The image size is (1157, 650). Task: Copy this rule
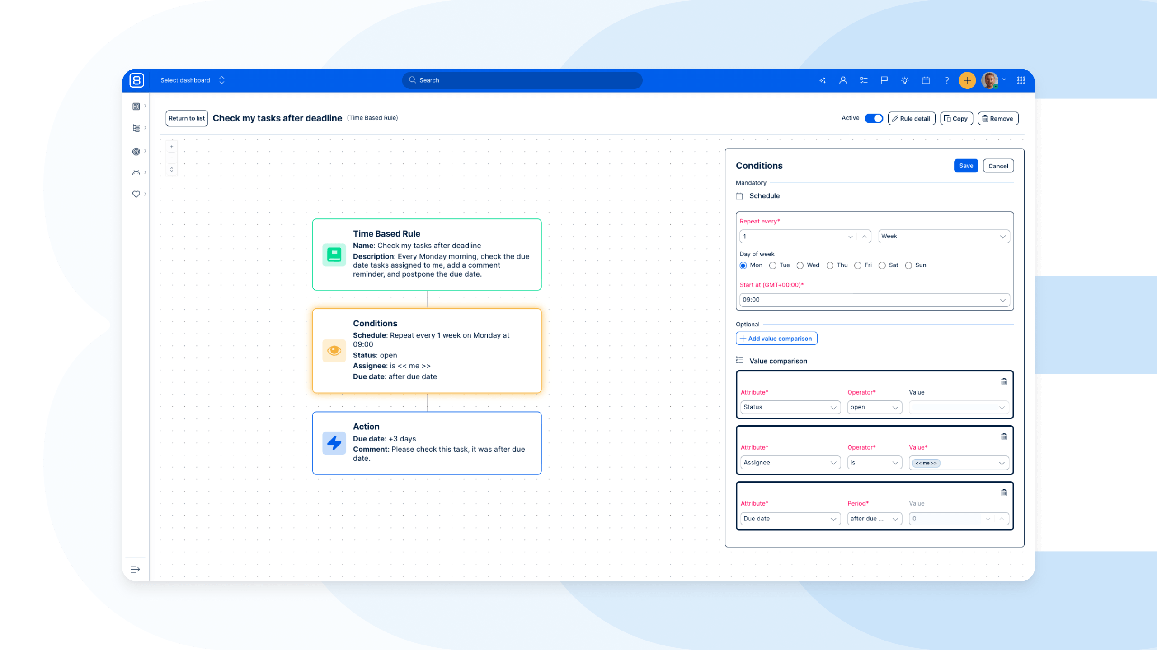click(956, 118)
